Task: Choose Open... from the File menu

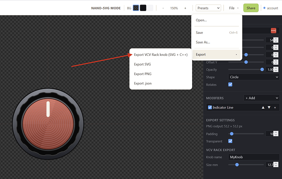Action: coord(217,20)
